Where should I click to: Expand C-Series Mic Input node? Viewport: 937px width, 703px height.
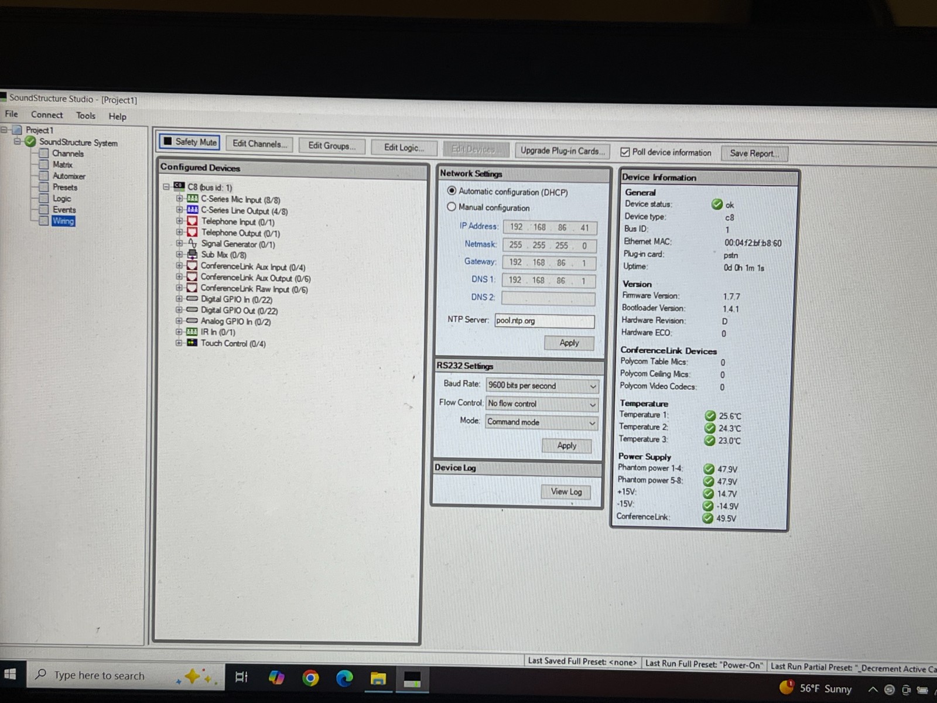click(x=179, y=199)
